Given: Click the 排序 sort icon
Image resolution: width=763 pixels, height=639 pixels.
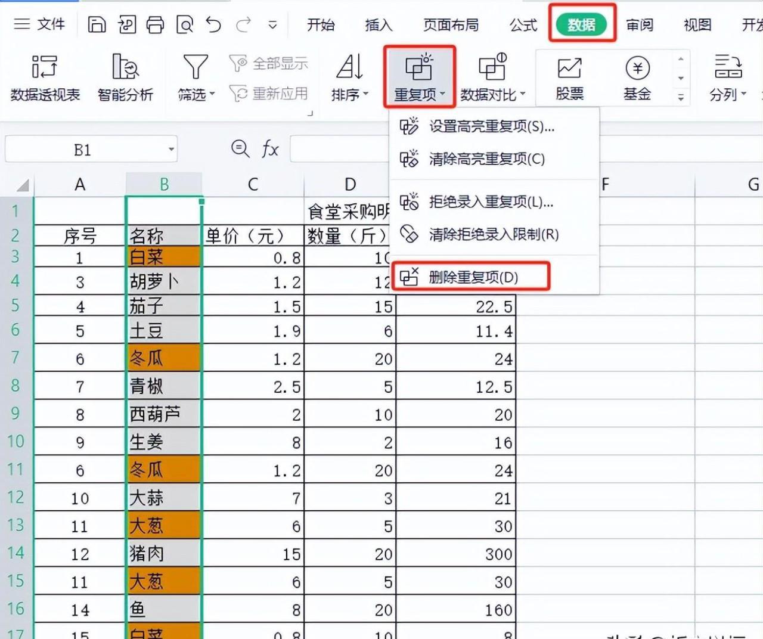Looking at the screenshot, I should pyautogui.click(x=349, y=67).
